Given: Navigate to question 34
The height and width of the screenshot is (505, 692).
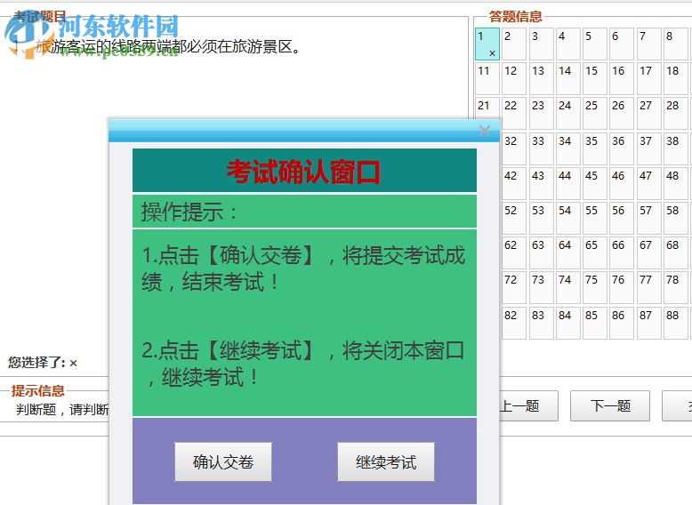Looking at the screenshot, I should 568,149.
